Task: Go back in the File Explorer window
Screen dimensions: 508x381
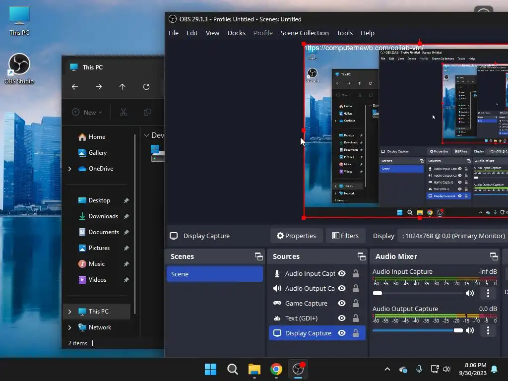Action: (75, 87)
